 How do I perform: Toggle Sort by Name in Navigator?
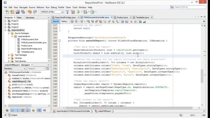[x=39, y=110]
